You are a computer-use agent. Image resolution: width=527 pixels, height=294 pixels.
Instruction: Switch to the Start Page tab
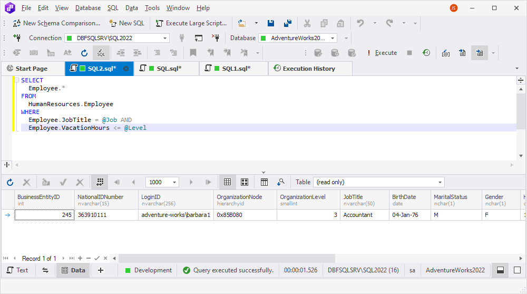pyautogui.click(x=32, y=69)
